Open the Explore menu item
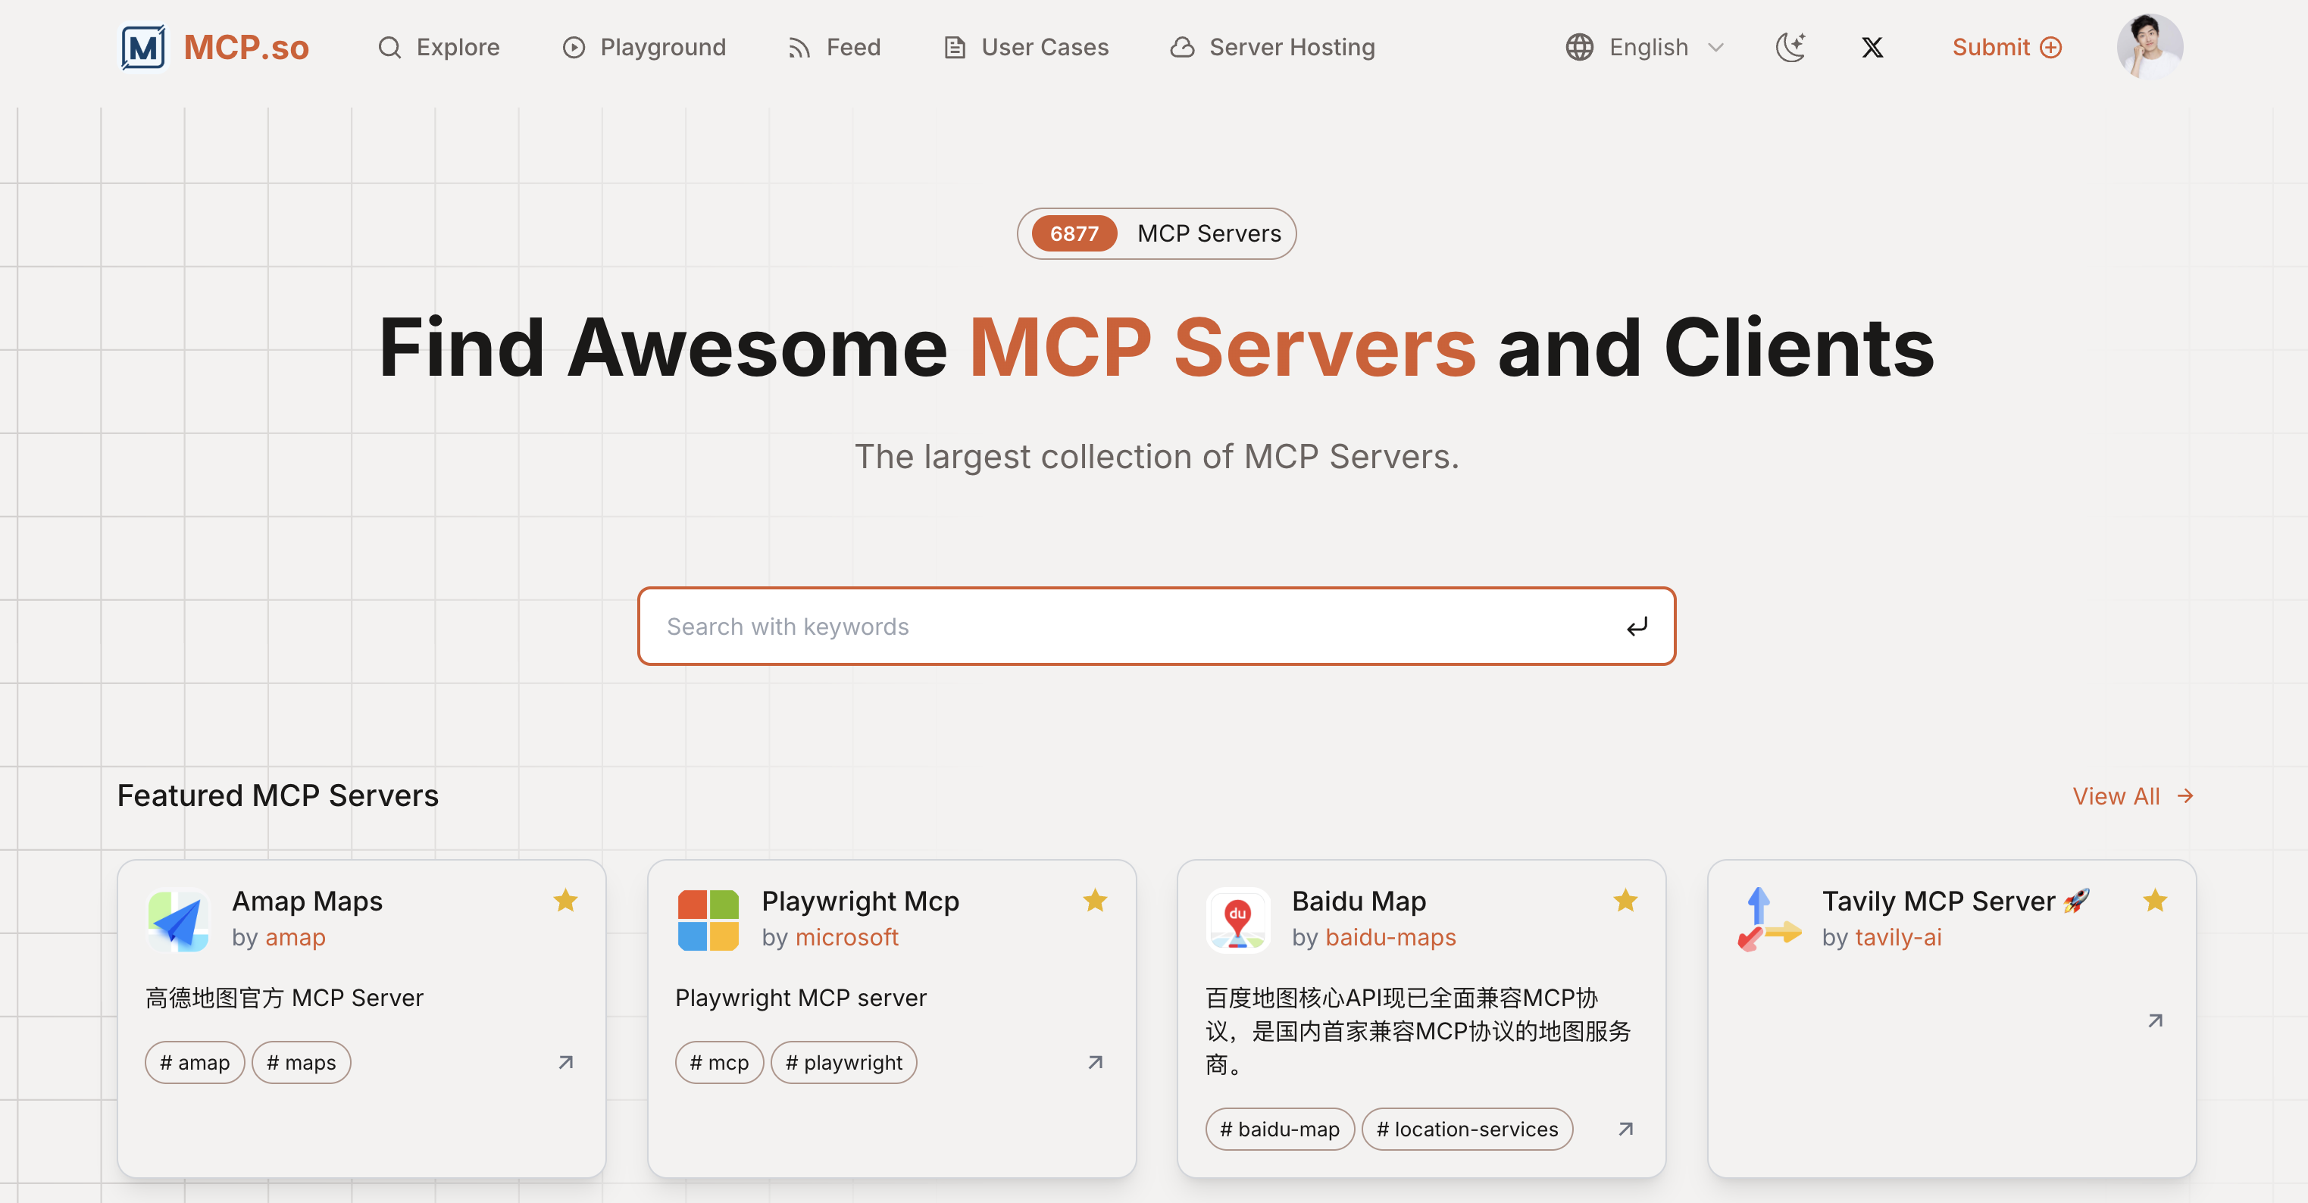Image resolution: width=2308 pixels, height=1203 pixels. [x=439, y=46]
